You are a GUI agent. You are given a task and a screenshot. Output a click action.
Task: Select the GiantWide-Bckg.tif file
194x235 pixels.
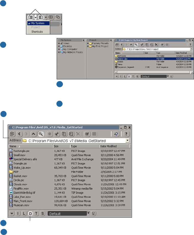tap(25, 193)
